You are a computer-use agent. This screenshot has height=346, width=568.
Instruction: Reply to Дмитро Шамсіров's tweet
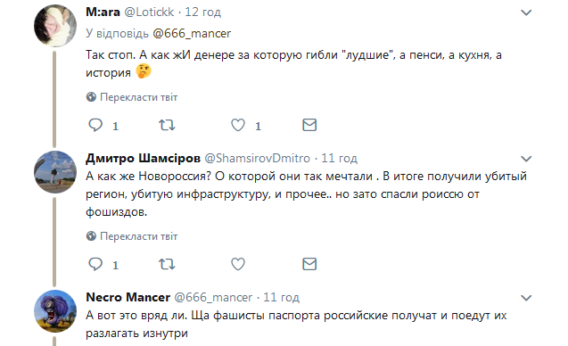click(x=95, y=264)
